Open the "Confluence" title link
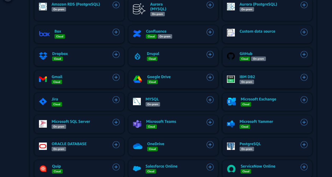Image resolution: width=332 pixels, height=177 pixels. (x=156, y=31)
